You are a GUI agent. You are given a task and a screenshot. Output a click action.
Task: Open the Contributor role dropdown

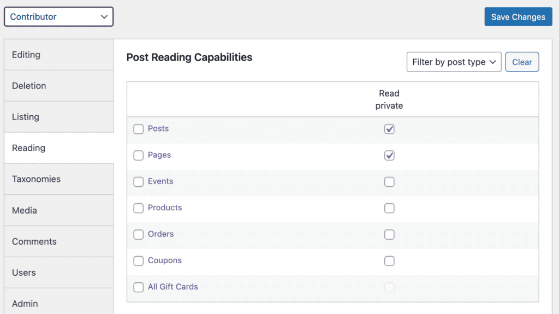(58, 17)
